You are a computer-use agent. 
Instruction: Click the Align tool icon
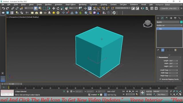pos(147,8)
